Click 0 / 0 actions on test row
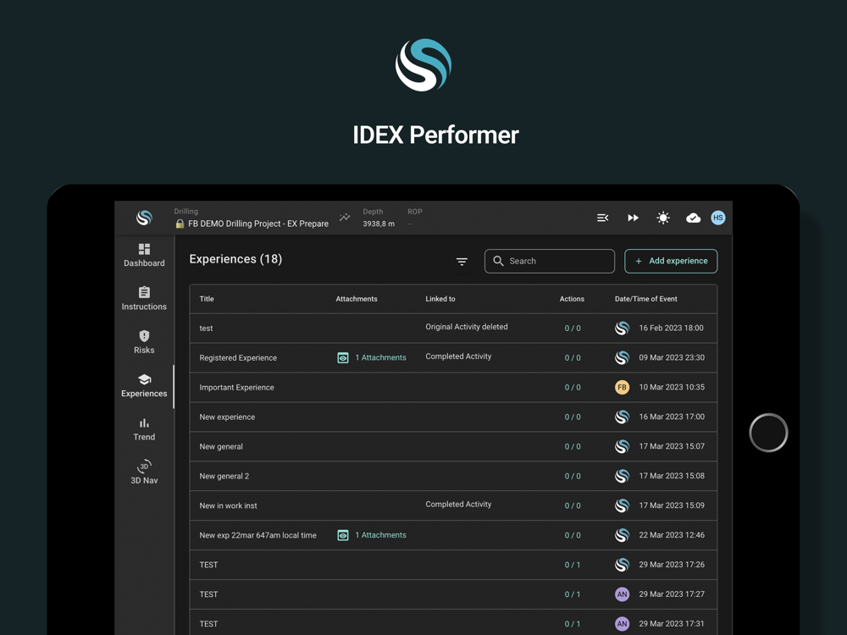The width and height of the screenshot is (847, 635). point(573,329)
